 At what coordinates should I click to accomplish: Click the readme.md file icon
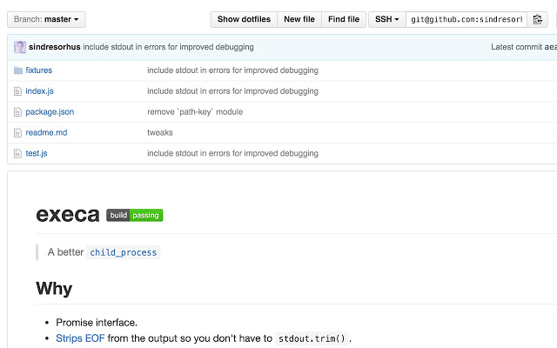pyautogui.click(x=17, y=133)
